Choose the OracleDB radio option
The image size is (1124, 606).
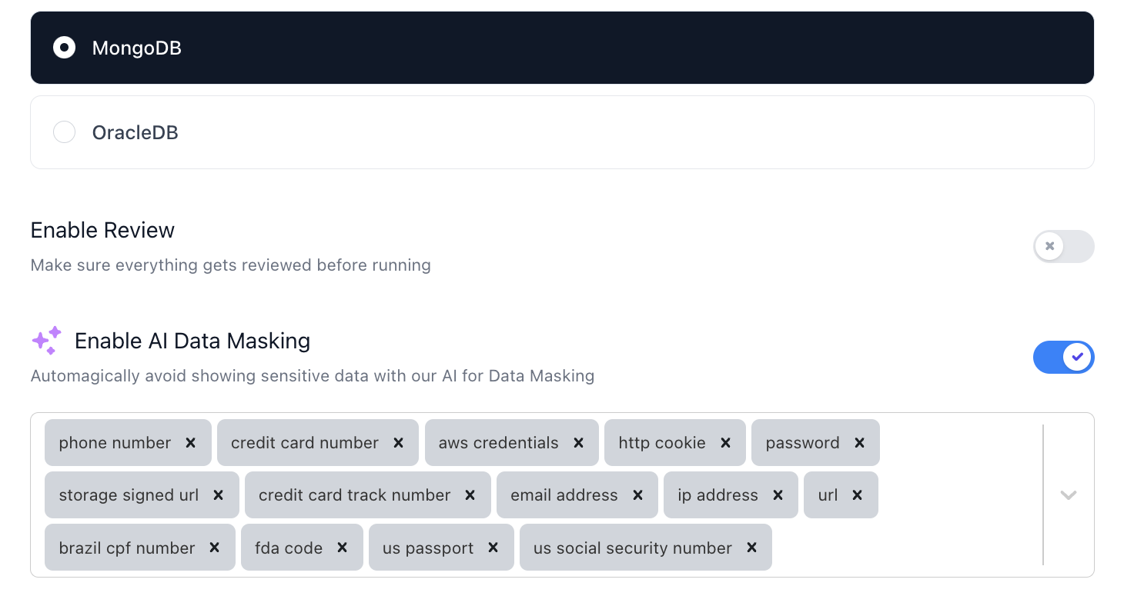(x=64, y=132)
